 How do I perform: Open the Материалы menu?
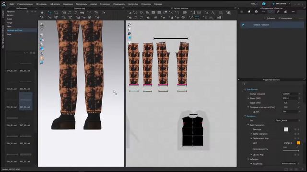coord(82,4)
